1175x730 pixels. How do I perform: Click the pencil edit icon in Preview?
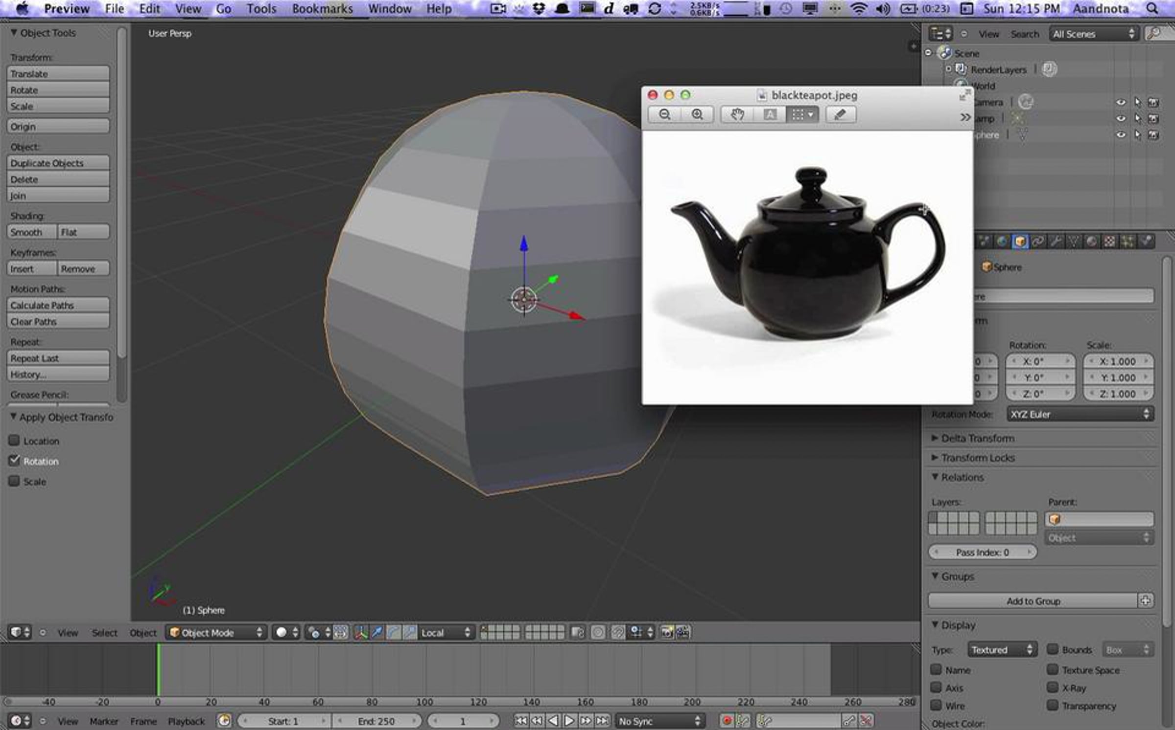coord(840,115)
